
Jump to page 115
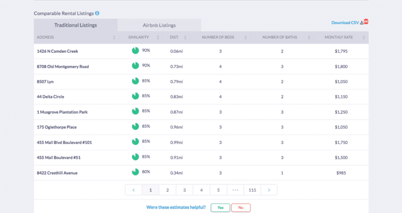point(252,190)
